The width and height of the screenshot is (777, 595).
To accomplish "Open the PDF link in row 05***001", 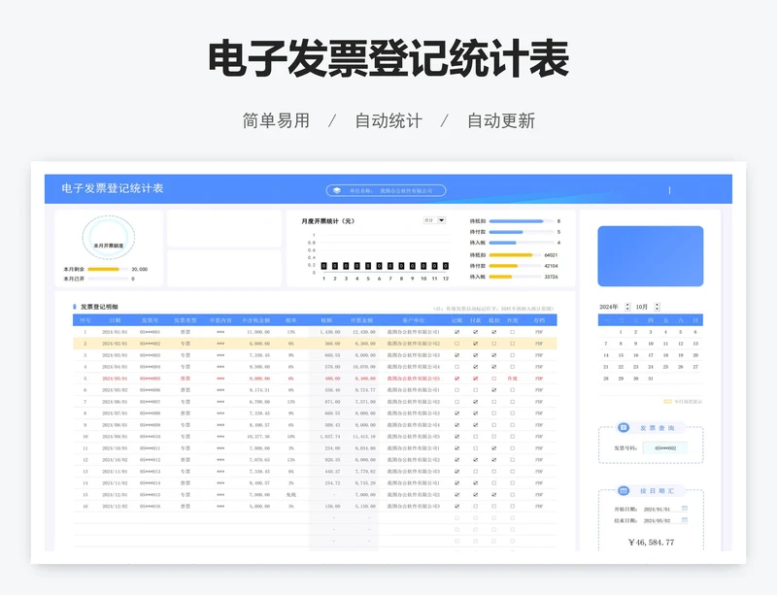I will coord(539,332).
